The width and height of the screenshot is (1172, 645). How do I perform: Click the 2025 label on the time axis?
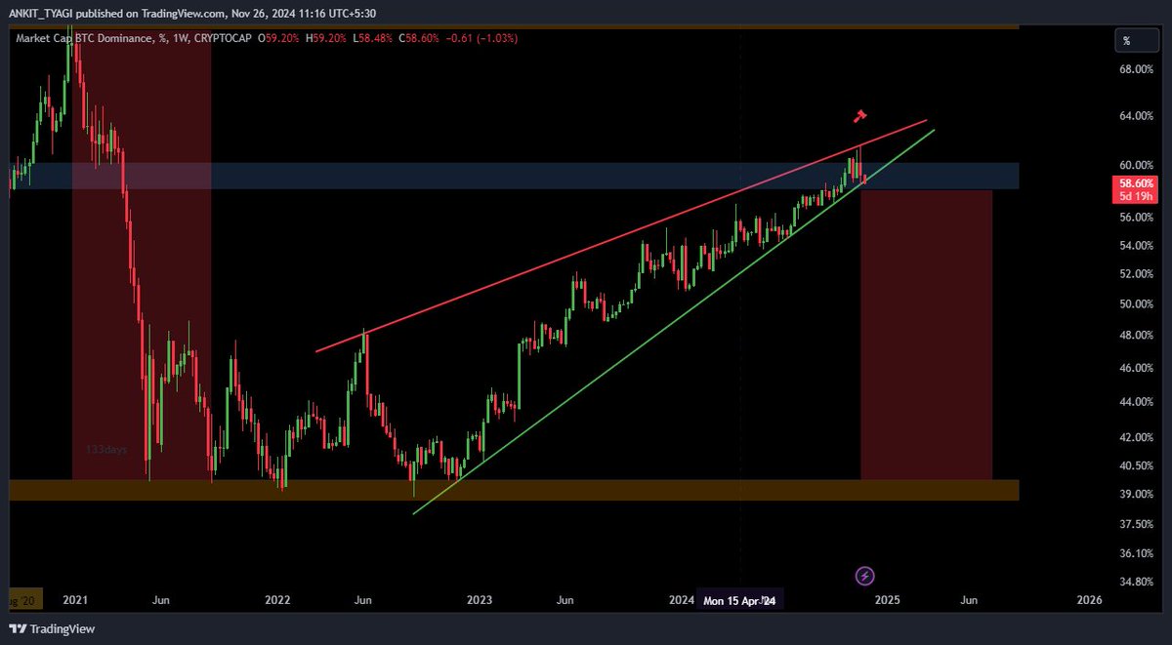pos(886,600)
